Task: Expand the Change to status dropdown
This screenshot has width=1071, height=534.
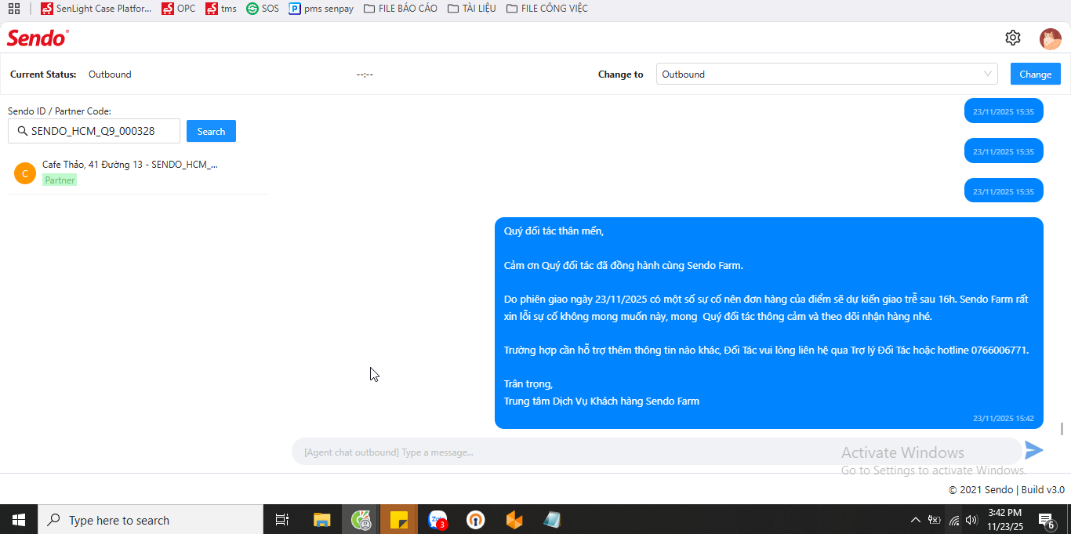Action: tap(826, 74)
